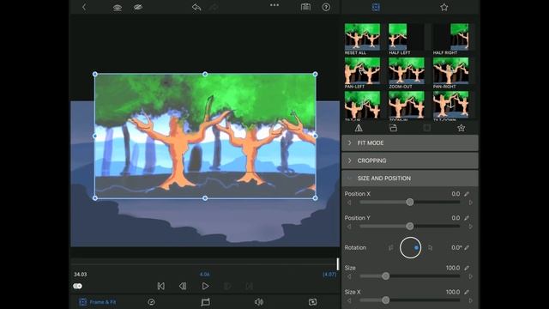Open the three-dot more options menu
Viewport: 549px width, 309px height.
(274, 5)
